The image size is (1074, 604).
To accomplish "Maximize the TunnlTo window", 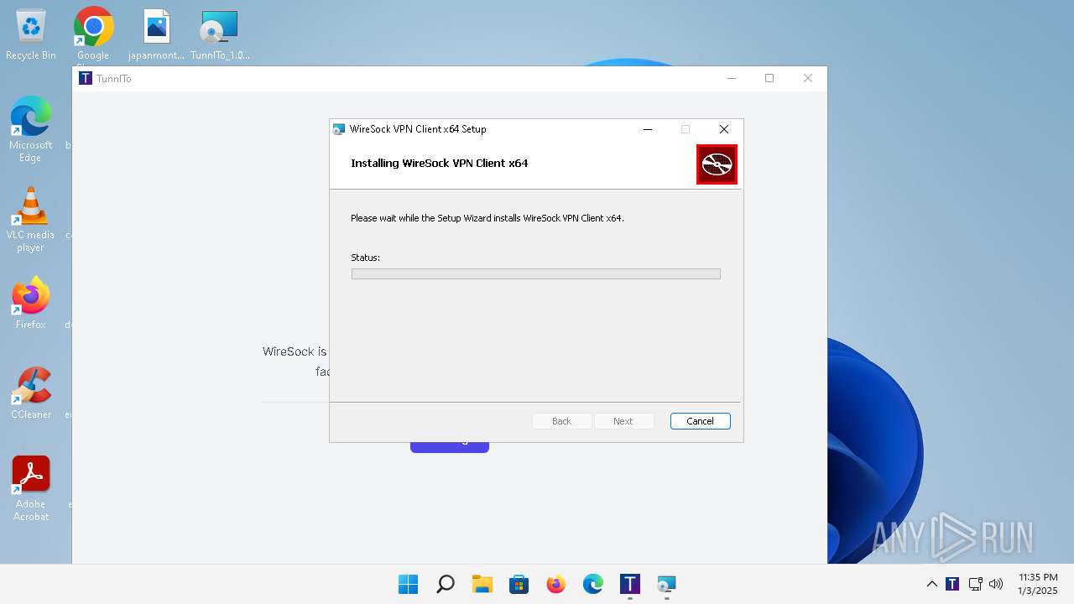I will 769,78.
